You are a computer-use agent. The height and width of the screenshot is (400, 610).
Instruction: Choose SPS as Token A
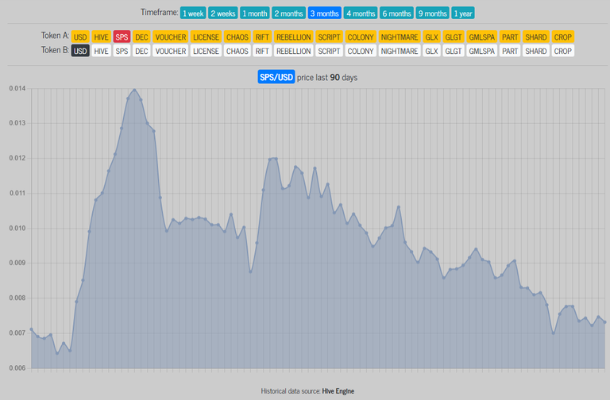122,37
